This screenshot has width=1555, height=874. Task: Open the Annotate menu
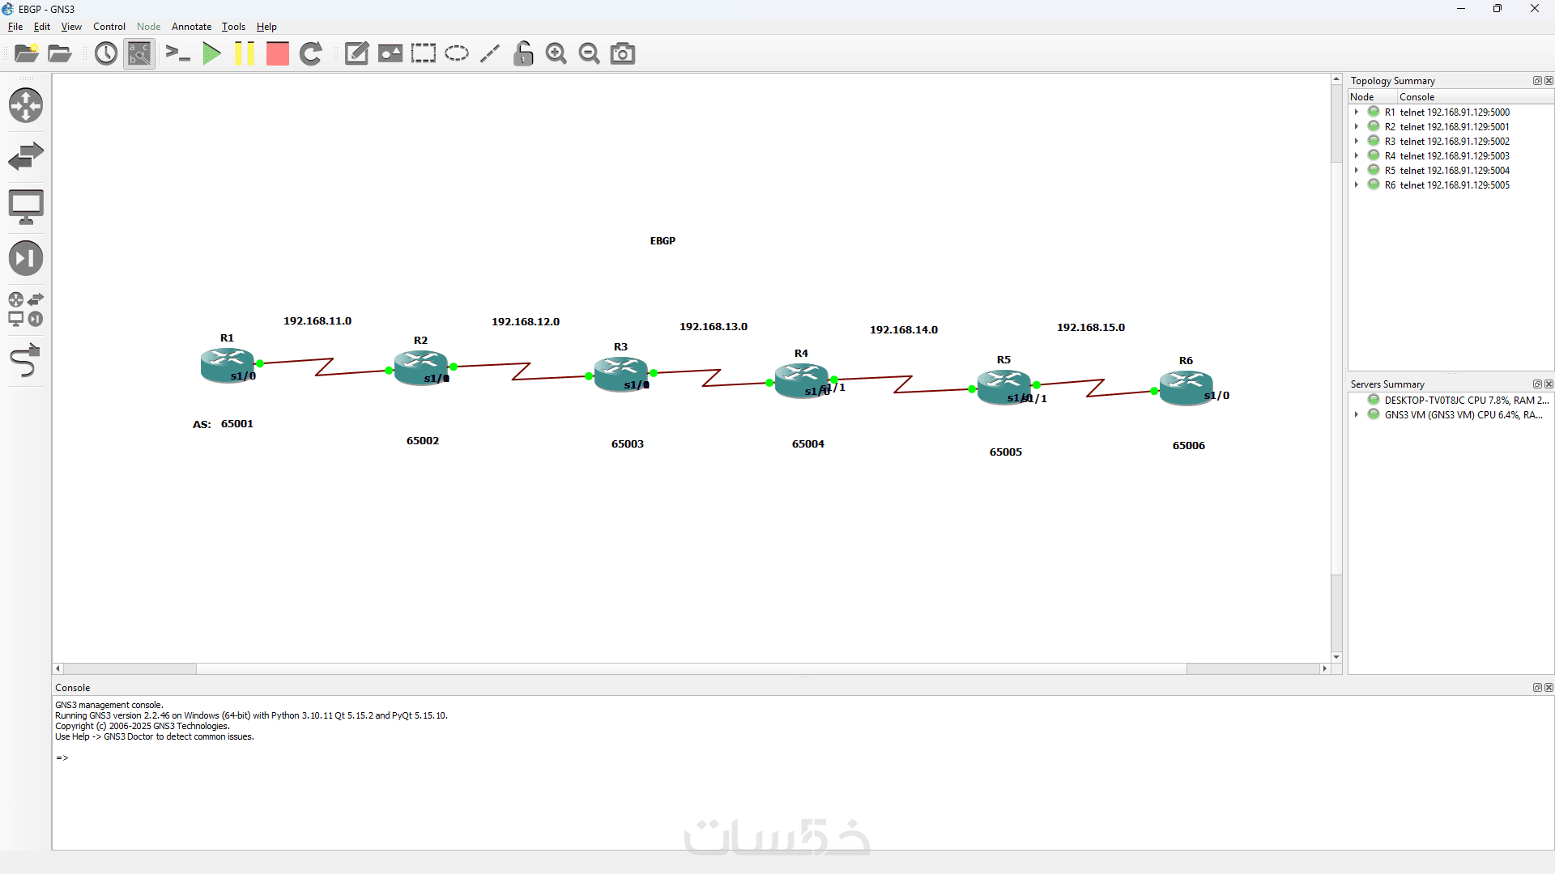(191, 27)
